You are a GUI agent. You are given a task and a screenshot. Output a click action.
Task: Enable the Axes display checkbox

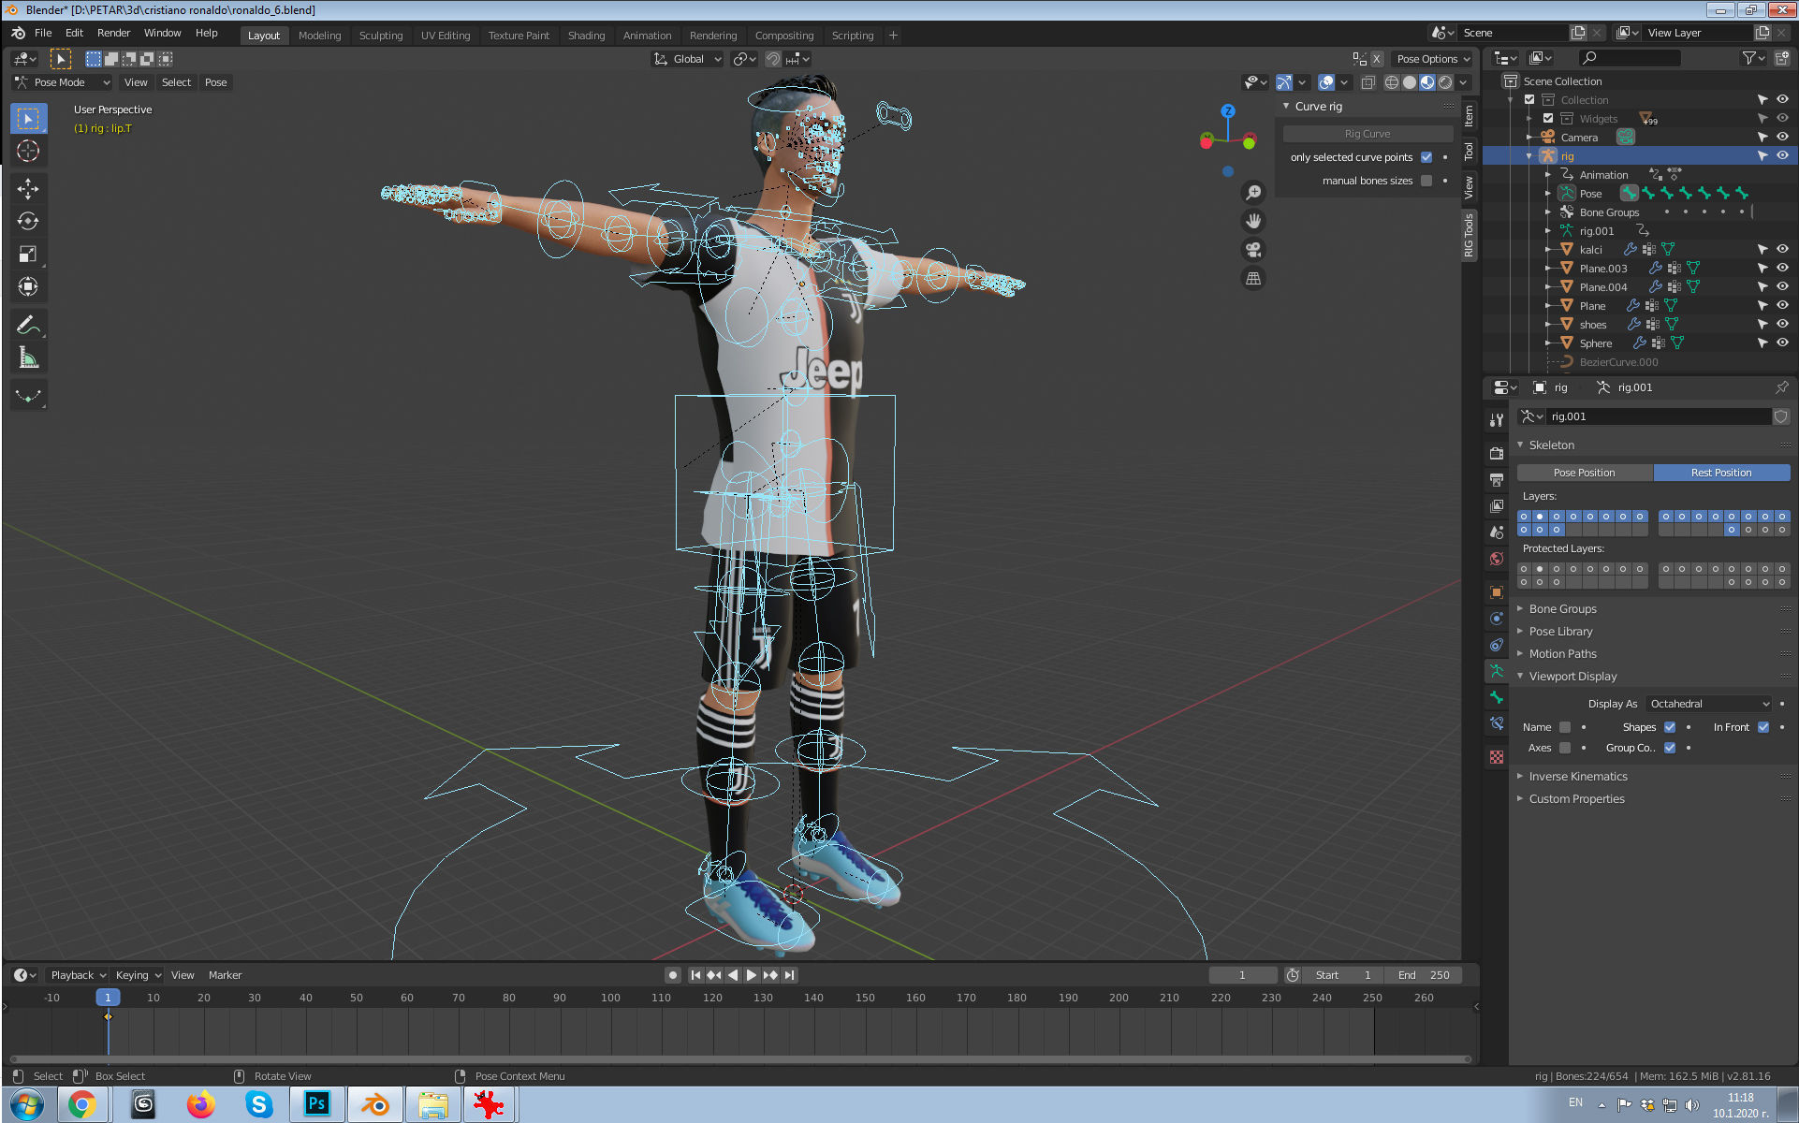pyautogui.click(x=1565, y=748)
